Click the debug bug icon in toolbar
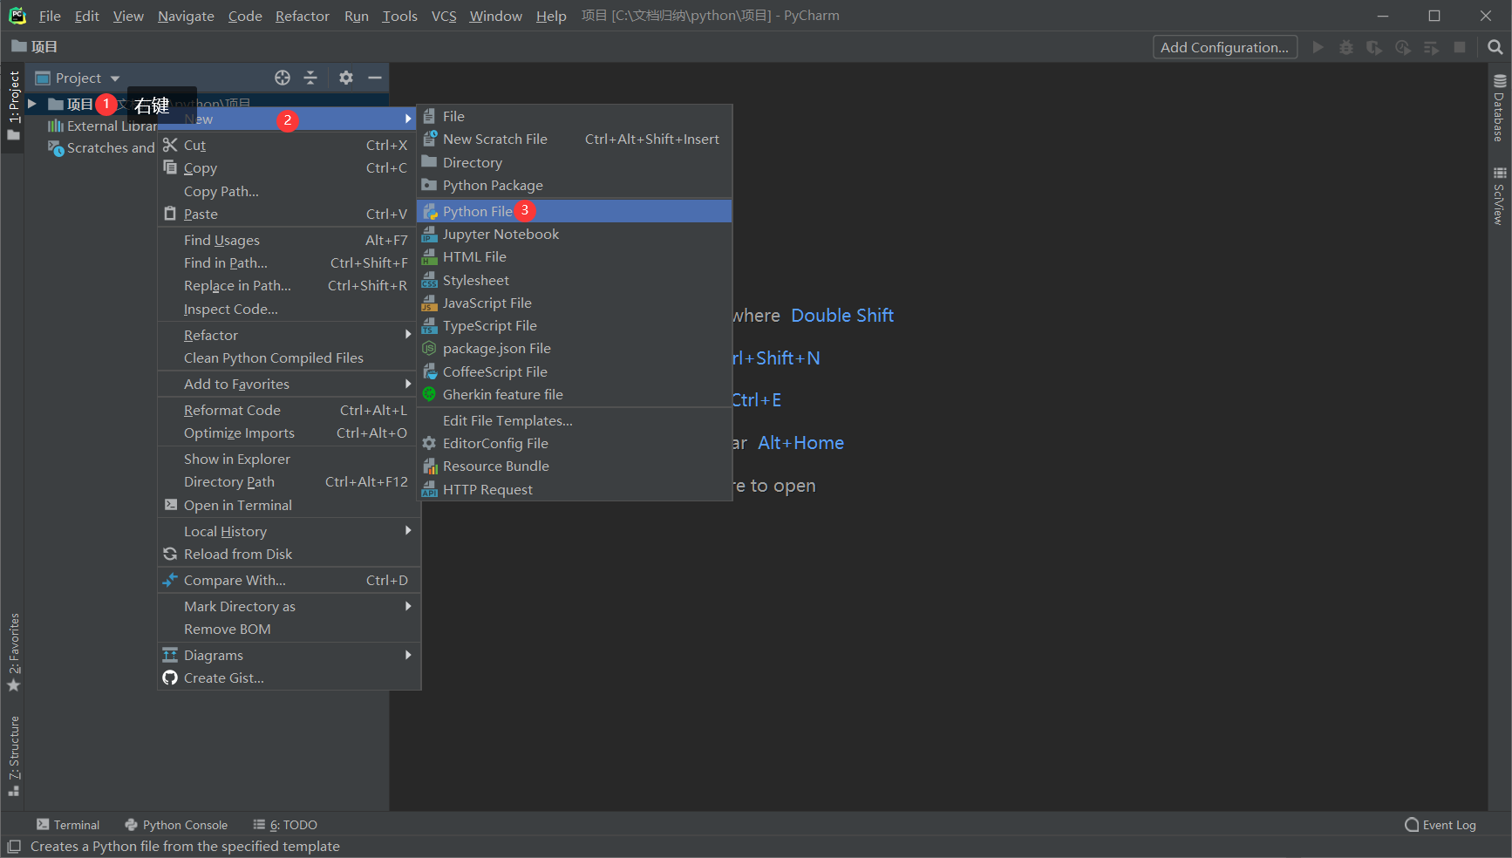 click(x=1346, y=47)
